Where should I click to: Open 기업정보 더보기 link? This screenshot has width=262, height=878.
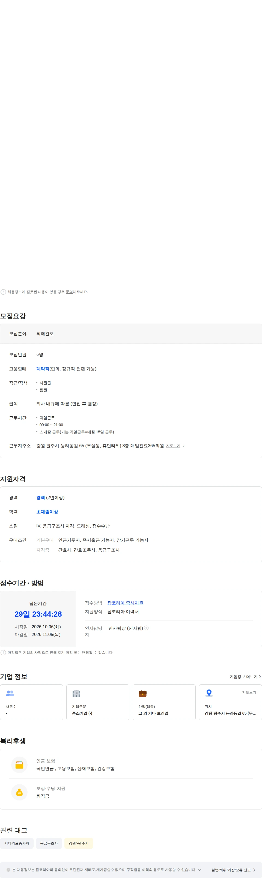(x=245, y=677)
